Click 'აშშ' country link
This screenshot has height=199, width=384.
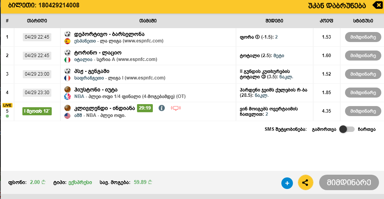coord(78,115)
